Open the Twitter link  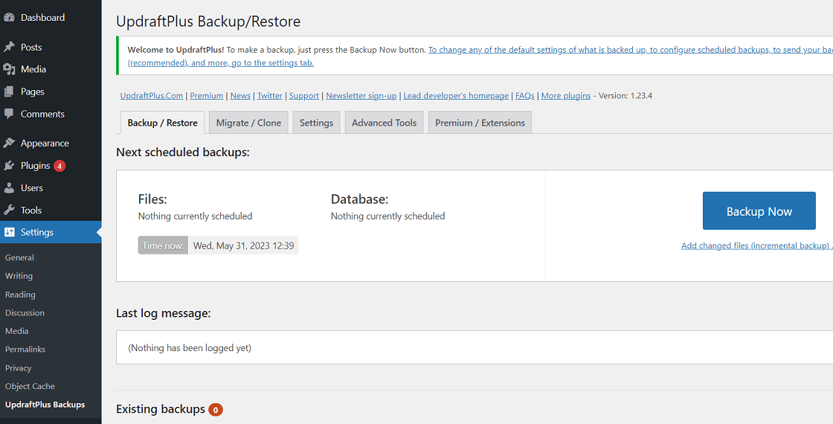point(270,96)
